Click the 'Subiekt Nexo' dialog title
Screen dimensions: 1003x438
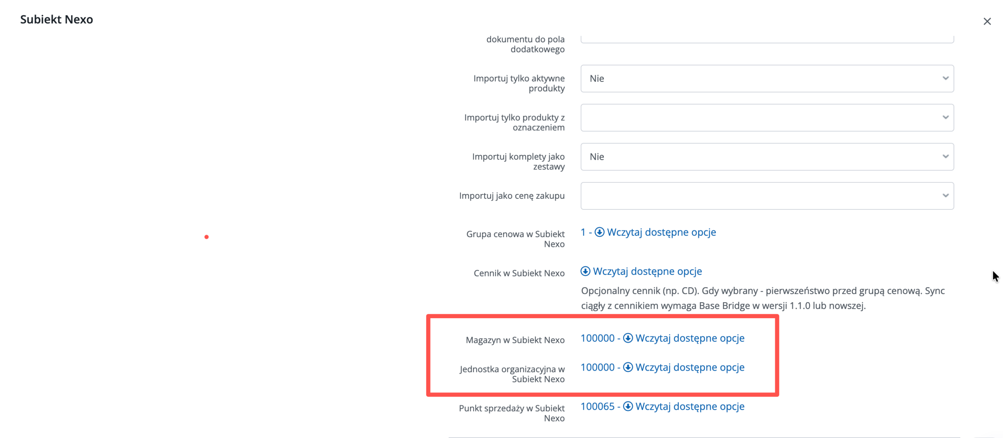(57, 20)
